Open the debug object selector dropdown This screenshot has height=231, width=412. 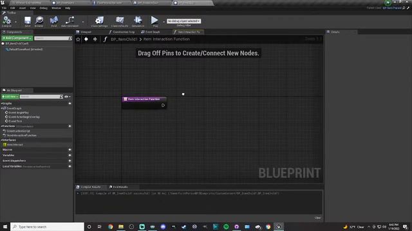(183, 21)
